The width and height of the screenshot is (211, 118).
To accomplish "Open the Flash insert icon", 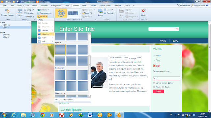I will [x=143, y=11].
